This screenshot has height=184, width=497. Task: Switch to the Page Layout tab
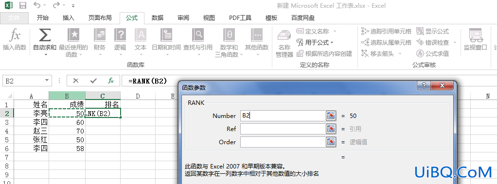(x=100, y=18)
